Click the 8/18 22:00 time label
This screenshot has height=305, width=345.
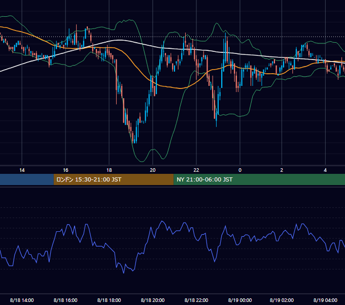(x=196, y=300)
